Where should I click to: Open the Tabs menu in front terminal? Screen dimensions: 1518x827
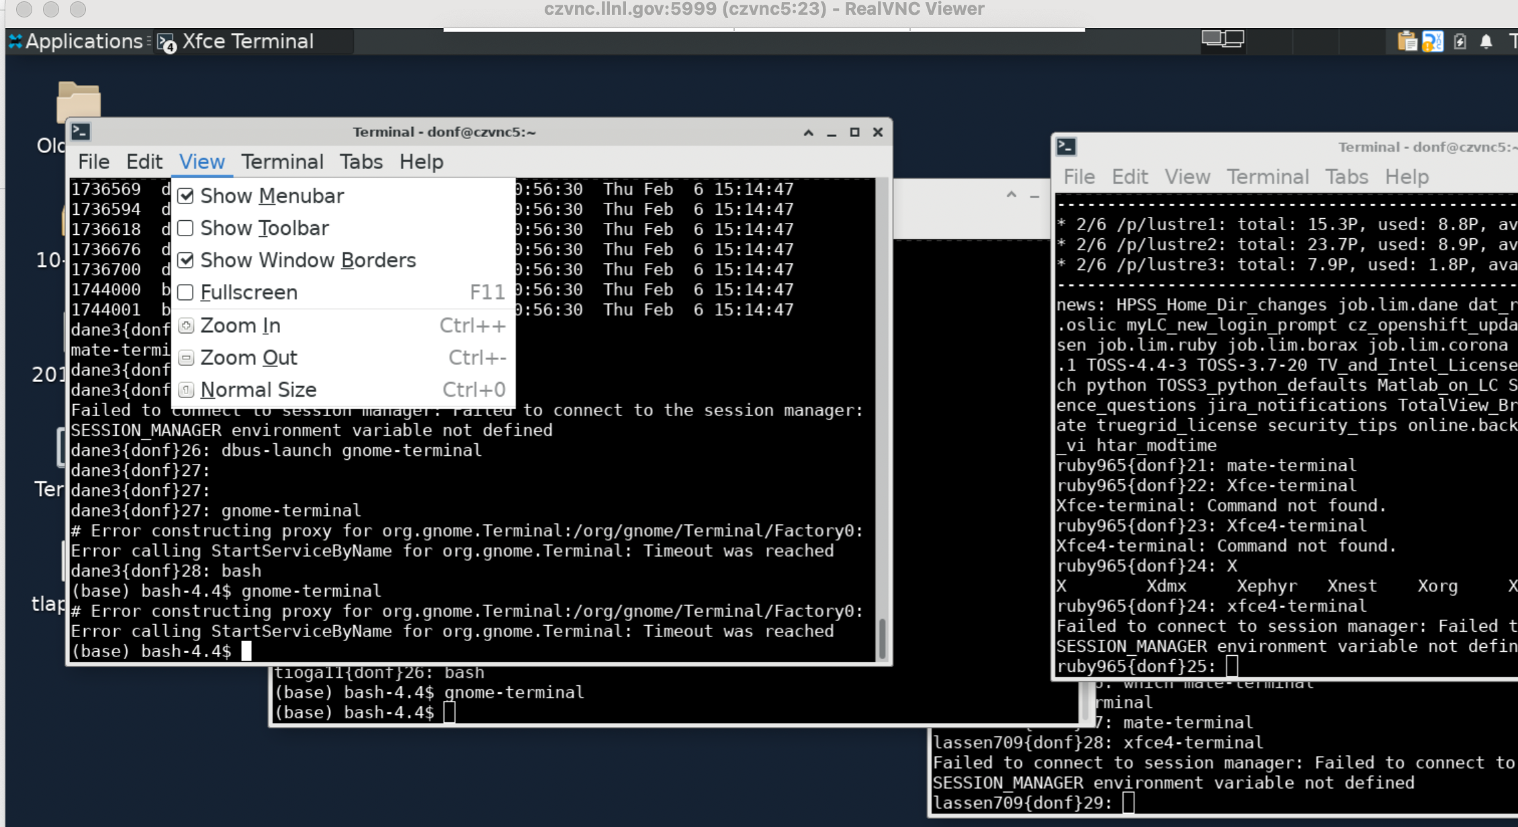(x=361, y=162)
